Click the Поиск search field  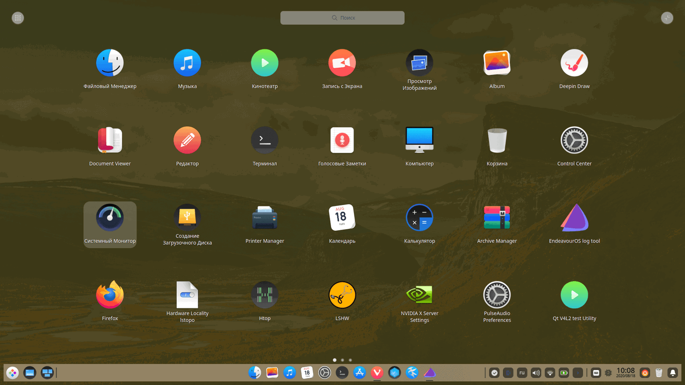tap(342, 18)
